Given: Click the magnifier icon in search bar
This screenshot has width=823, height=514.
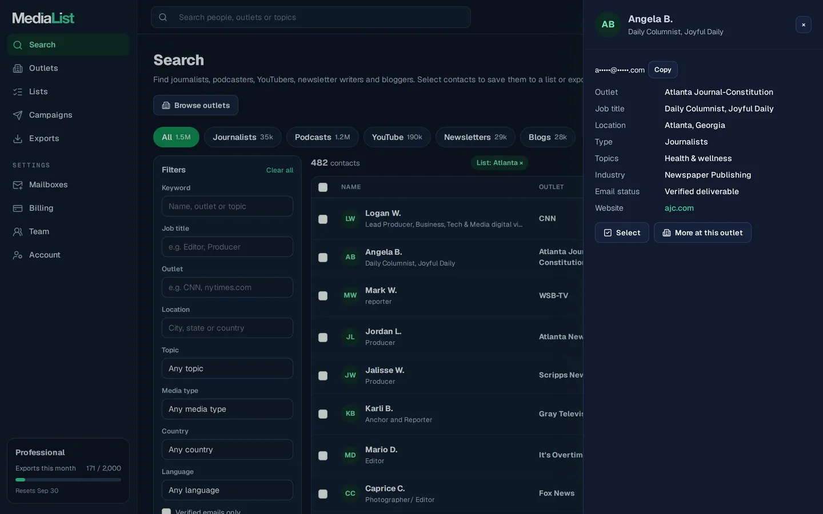Looking at the screenshot, I should pyautogui.click(x=163, y=17).
